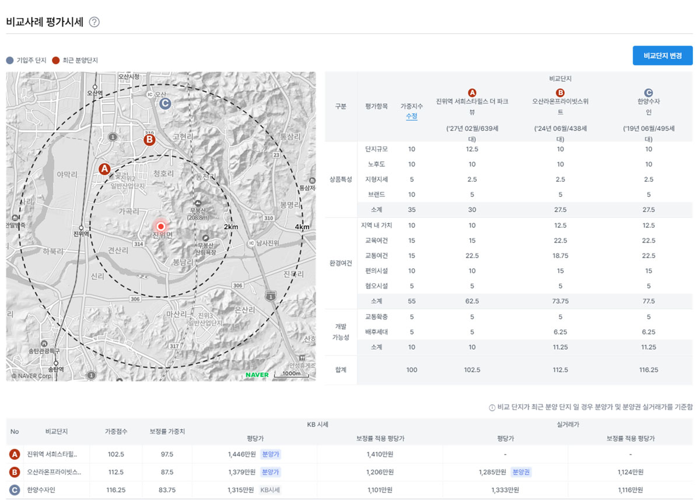700x500 pixels.
Task: Click the 분양가 tag beside 1,379만원
Action: pos(270,472)
